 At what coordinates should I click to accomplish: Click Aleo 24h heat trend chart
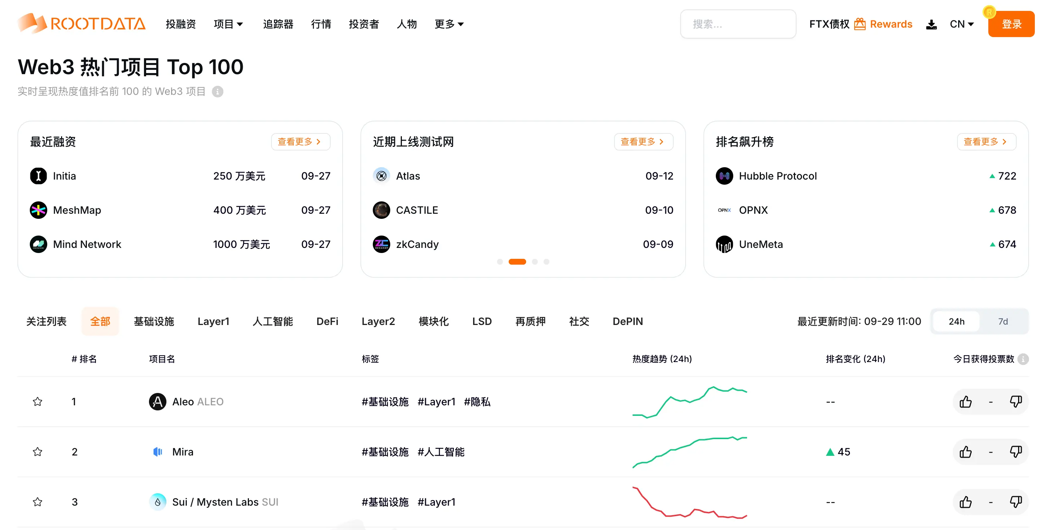[690, 402]
